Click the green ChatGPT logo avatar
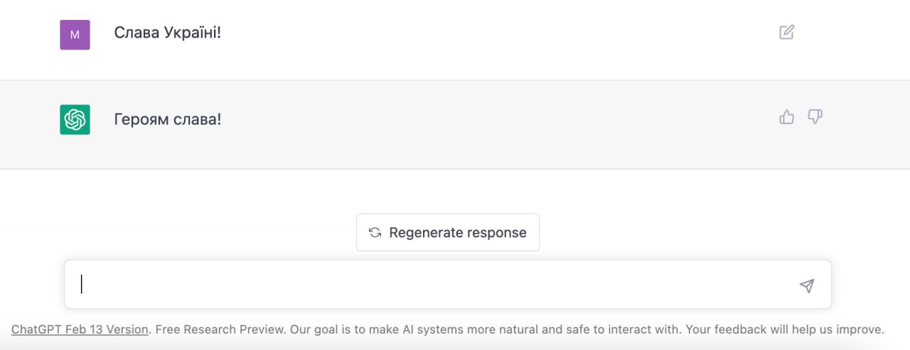Screen dimensions: 910x350 [75, 119]
